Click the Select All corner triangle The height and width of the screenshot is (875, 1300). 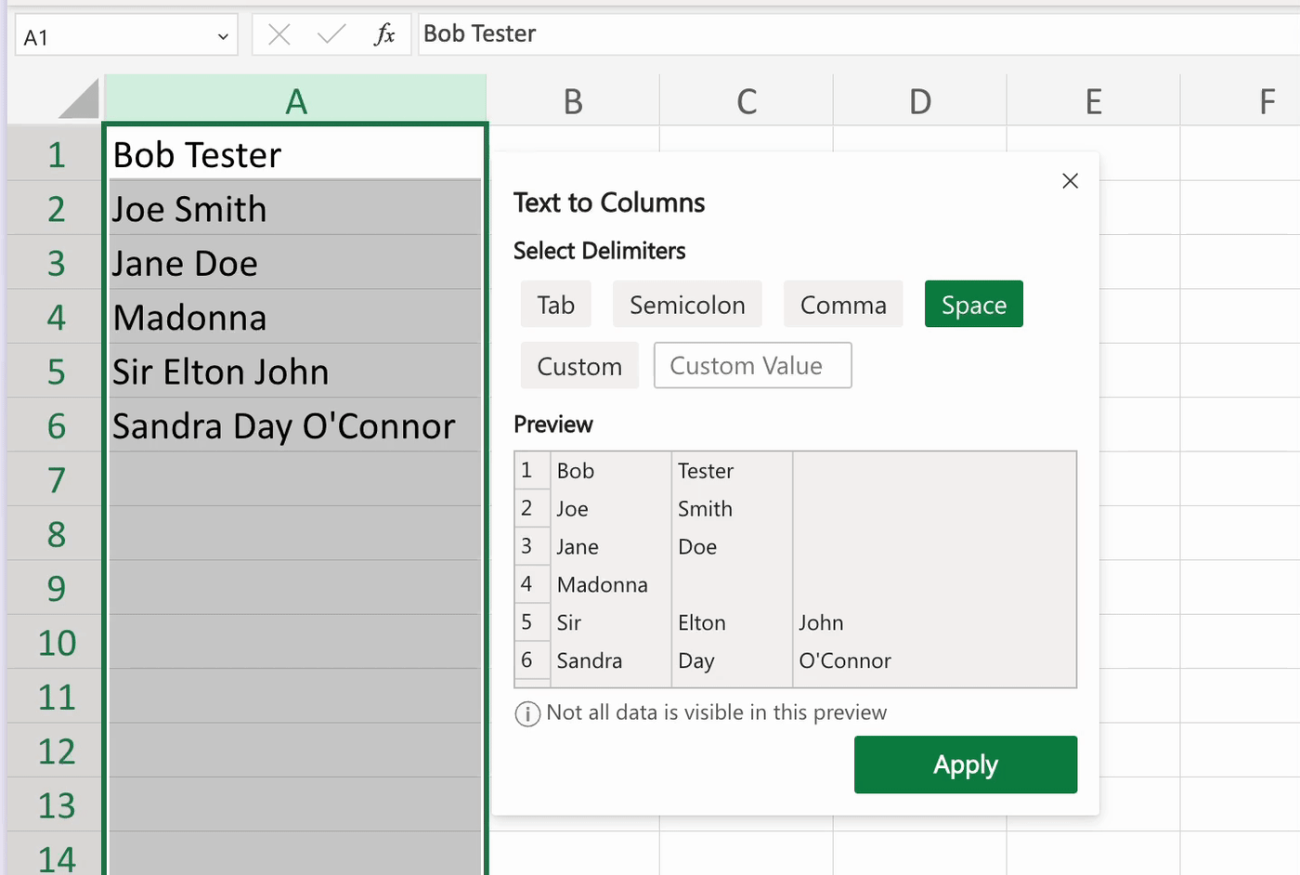[80, 100]
